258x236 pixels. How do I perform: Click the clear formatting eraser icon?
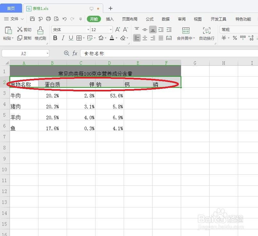click(123, 38)
